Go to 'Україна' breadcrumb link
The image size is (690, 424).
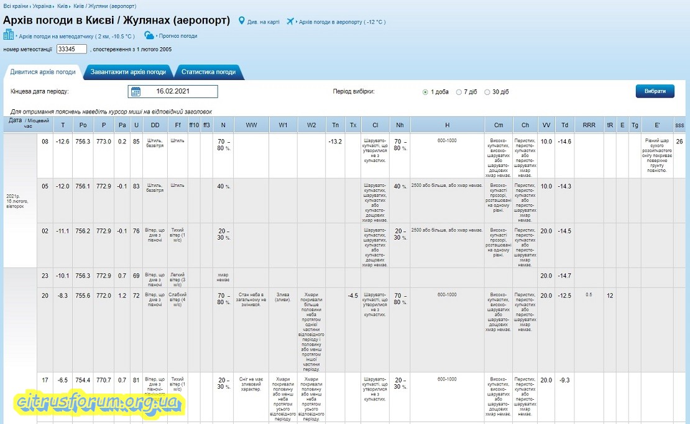(42, 6)
